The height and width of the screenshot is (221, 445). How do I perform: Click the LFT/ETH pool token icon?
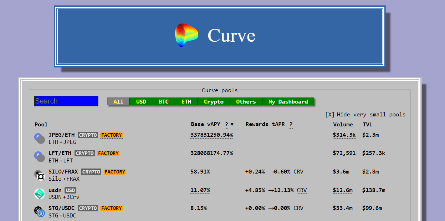tap(40, 157)
